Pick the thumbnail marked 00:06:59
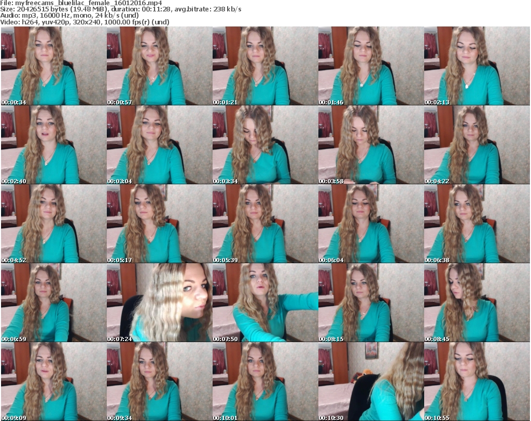Image resolution: width=531 pixels, height=421 pixels. click(53, 303)
